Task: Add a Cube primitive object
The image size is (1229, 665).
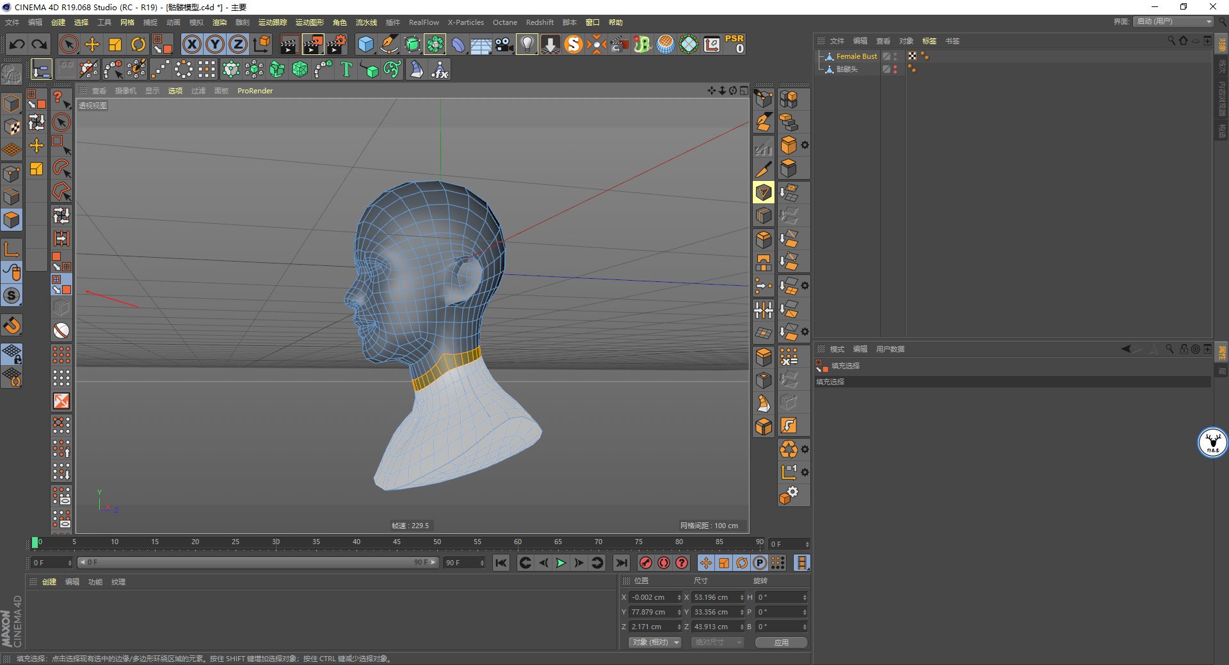Action: tap(365, 45)
